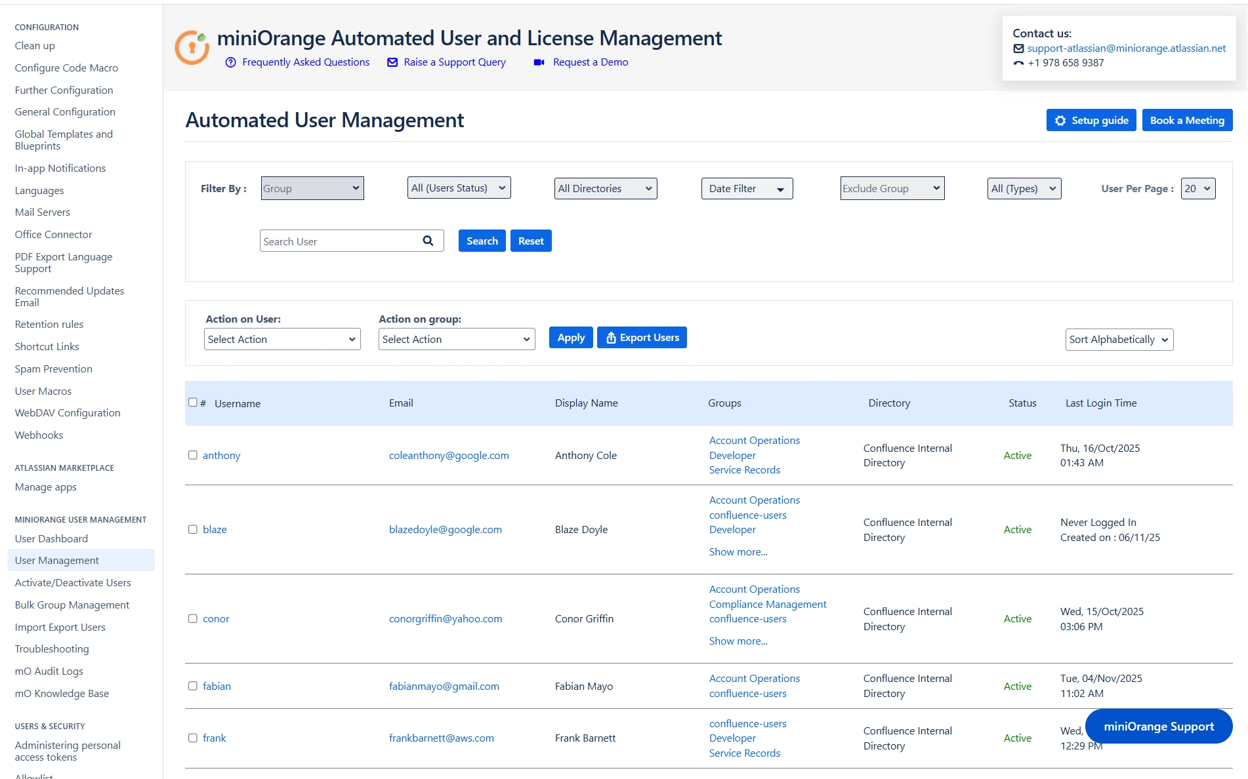
Task: Check the checkbox for user anthony
Action: [x=192, y=454]
